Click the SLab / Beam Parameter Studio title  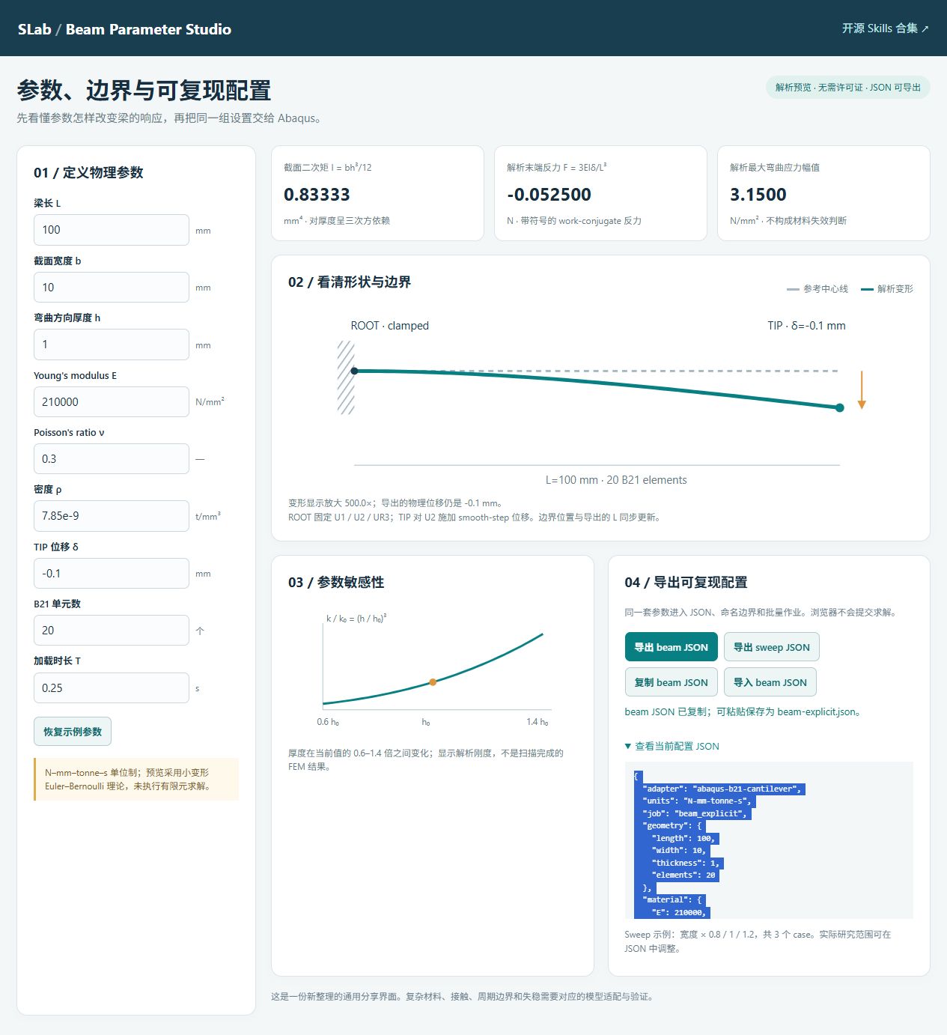[x=124, y=29]
